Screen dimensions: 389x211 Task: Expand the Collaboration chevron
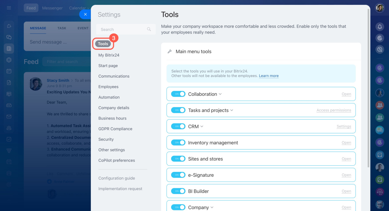tap(220, 94)
